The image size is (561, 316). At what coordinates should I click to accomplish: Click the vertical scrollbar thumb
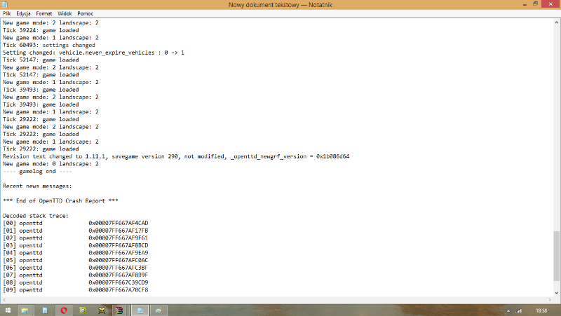tap(556, 256)
